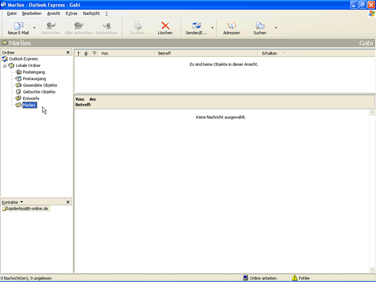Open the Nachricht menu
Viewport: 376px width, 282px height.
tap(91, 13)
